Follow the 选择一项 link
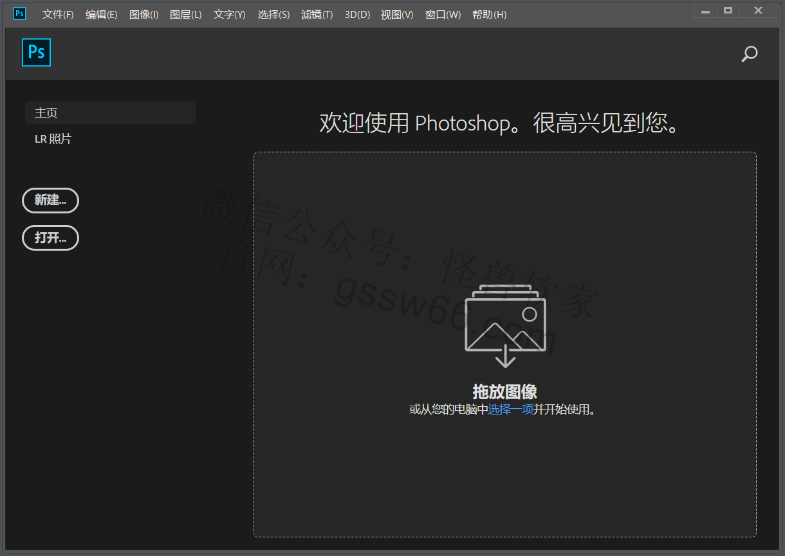The width and height of the screenshot is (785, 556). click(510, 409)
